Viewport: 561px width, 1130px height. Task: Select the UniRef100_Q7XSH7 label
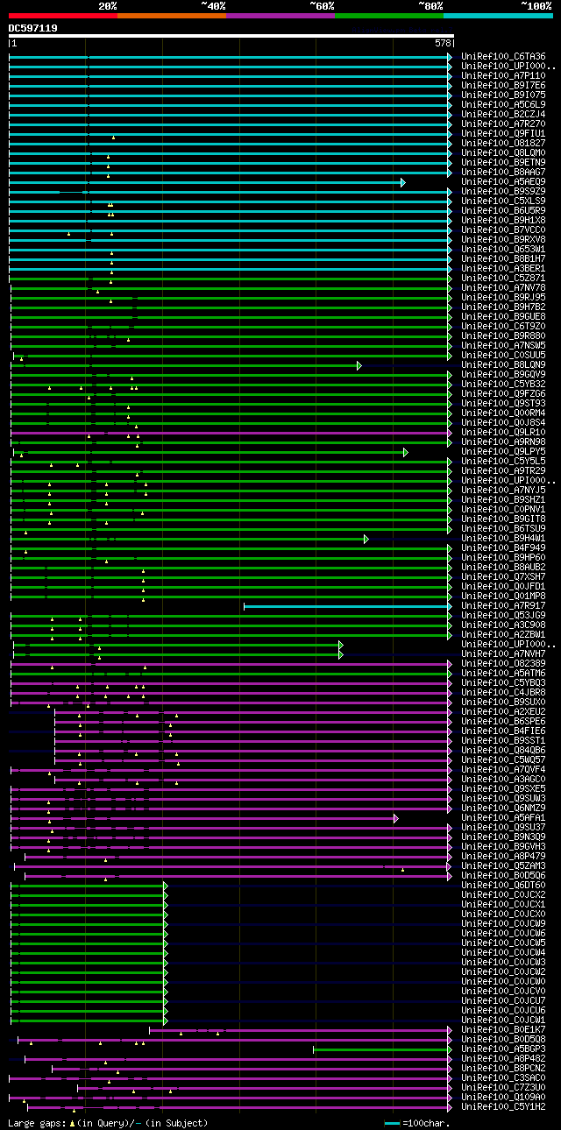click(503, 577)
